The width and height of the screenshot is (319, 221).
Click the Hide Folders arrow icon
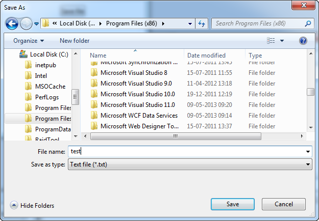pyautogui.click(x=13, y=205)
